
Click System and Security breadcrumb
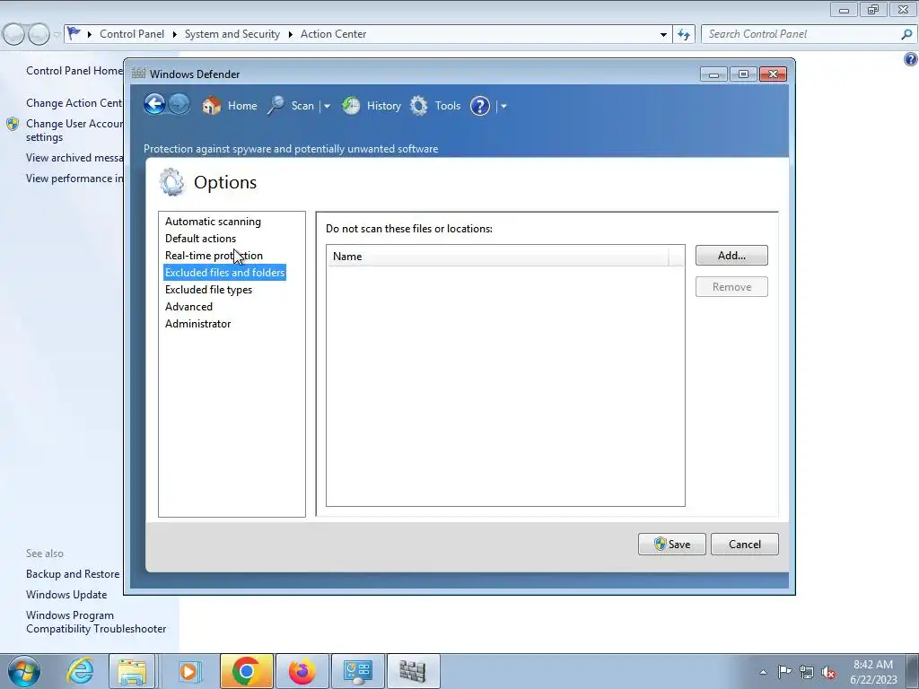click(x=232, y=34)
